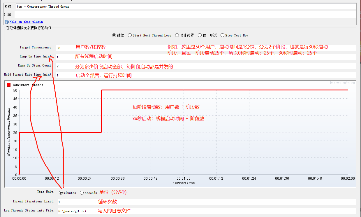The image size is (361, 217).
Task: Click the 00:00:24 time axis label
Action: coord(85,178)
